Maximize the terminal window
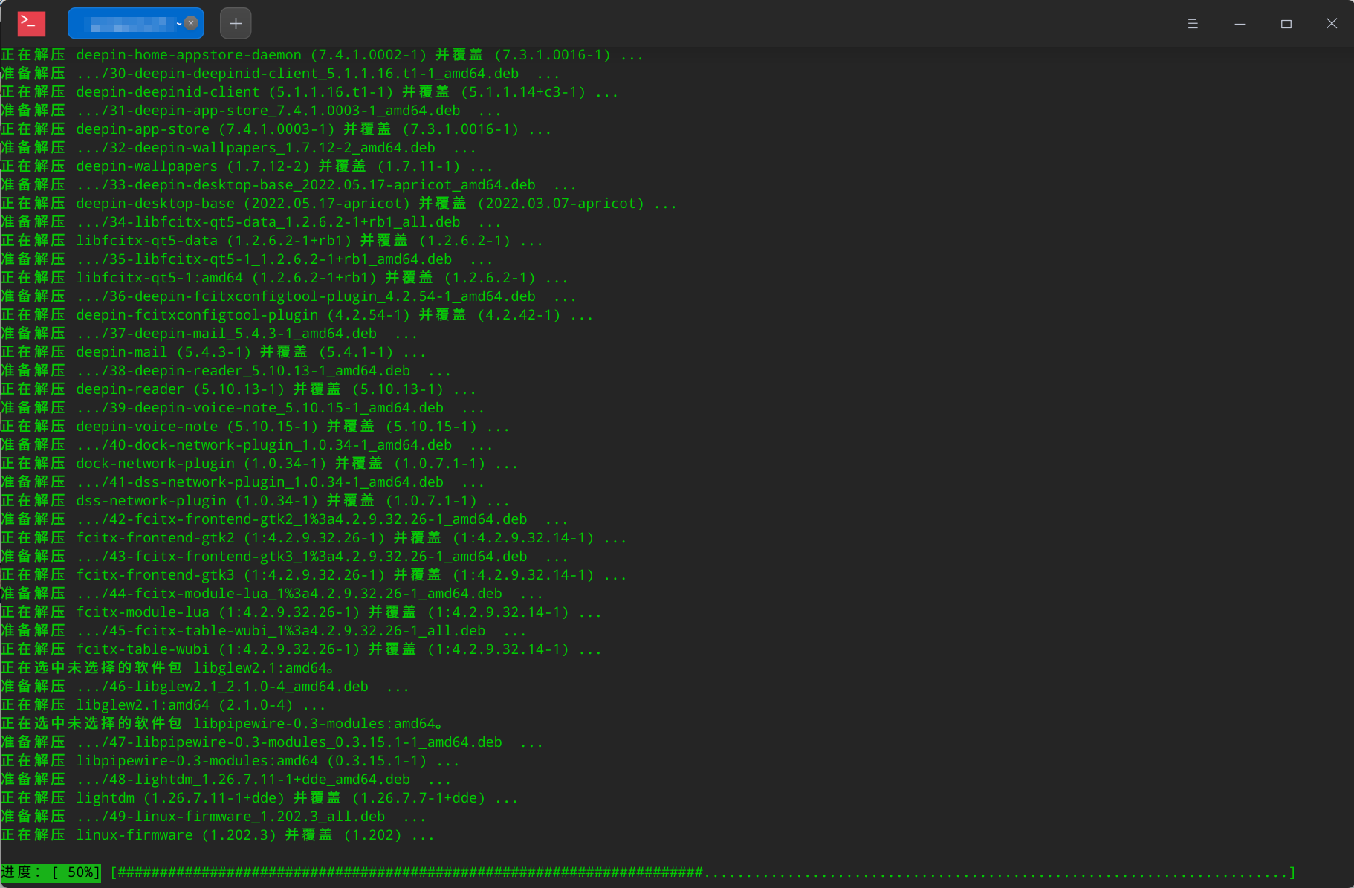1354x888 pixels. [1286, 23]
